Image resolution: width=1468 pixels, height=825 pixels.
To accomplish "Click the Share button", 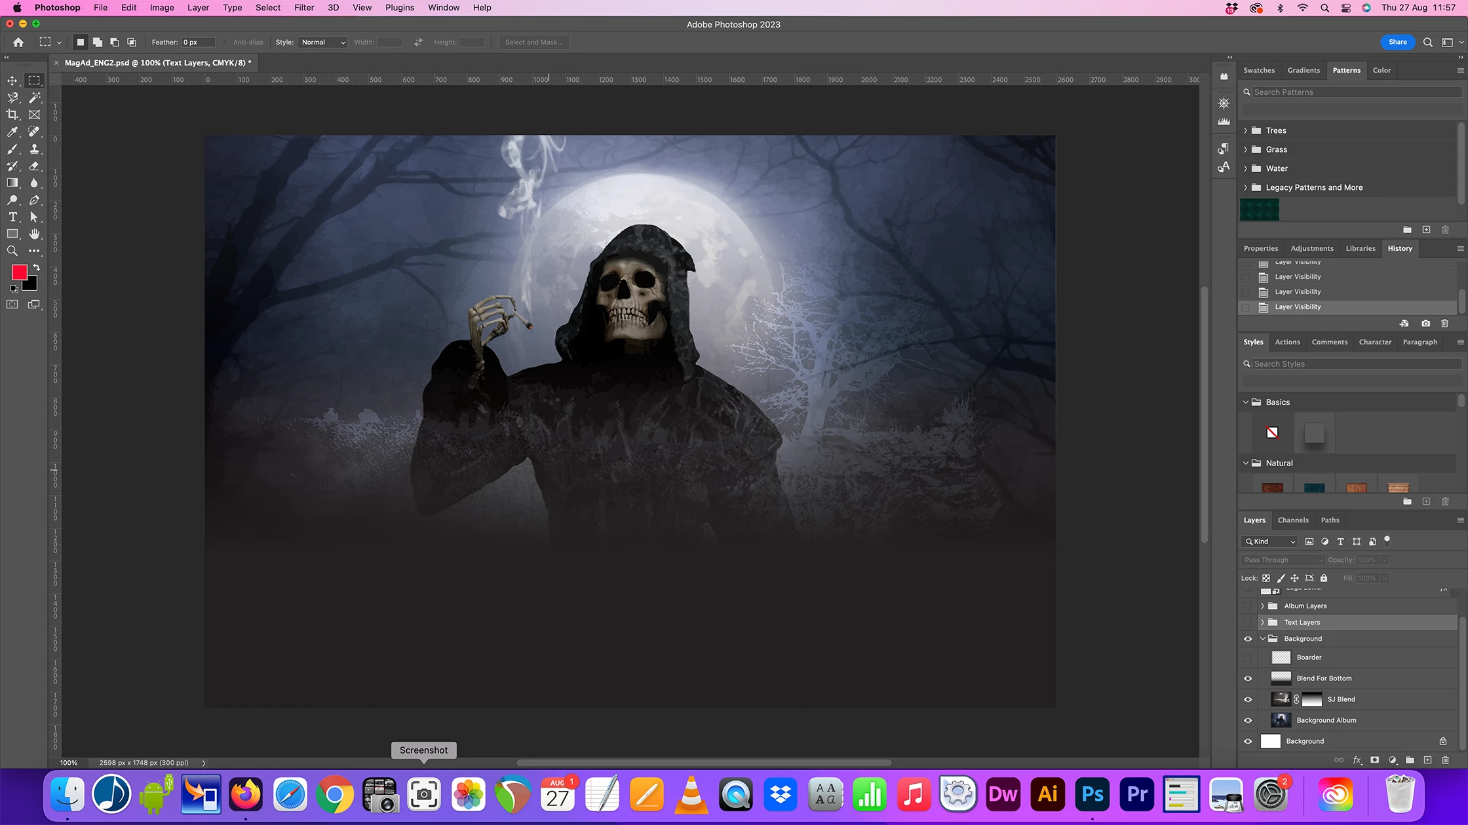I will 1397,42.
